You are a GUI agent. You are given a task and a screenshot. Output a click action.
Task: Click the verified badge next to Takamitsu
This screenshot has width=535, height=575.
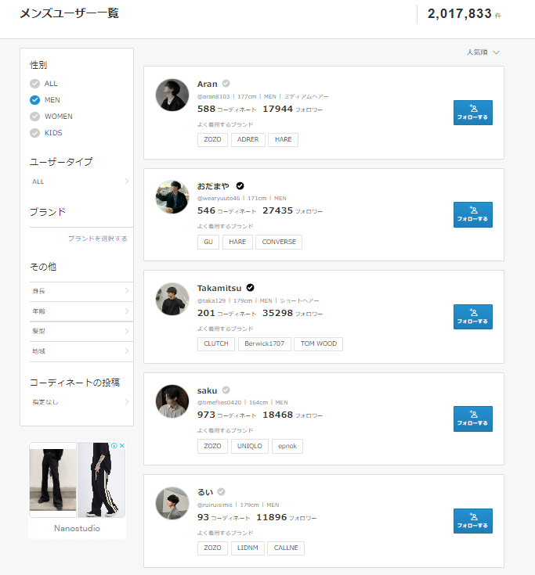click(251, 288)
